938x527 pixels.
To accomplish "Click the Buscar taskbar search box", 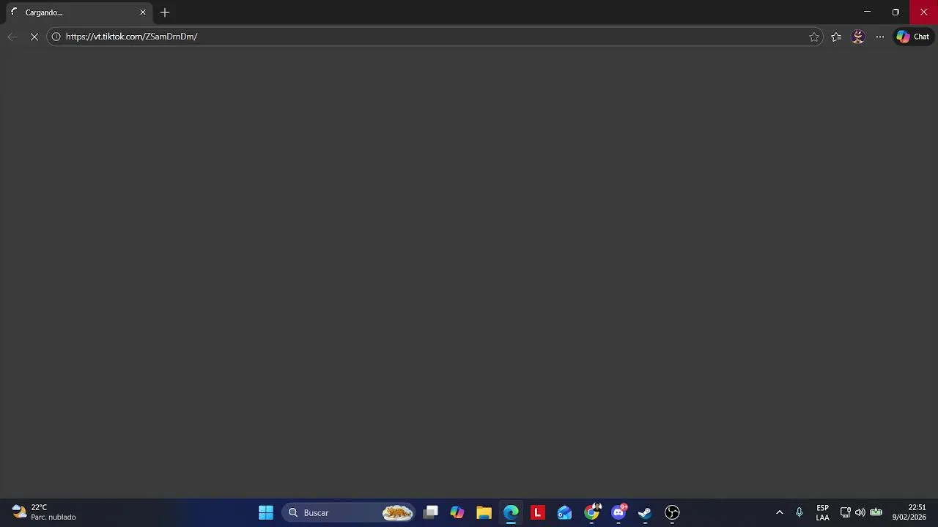I will point(349,512).
